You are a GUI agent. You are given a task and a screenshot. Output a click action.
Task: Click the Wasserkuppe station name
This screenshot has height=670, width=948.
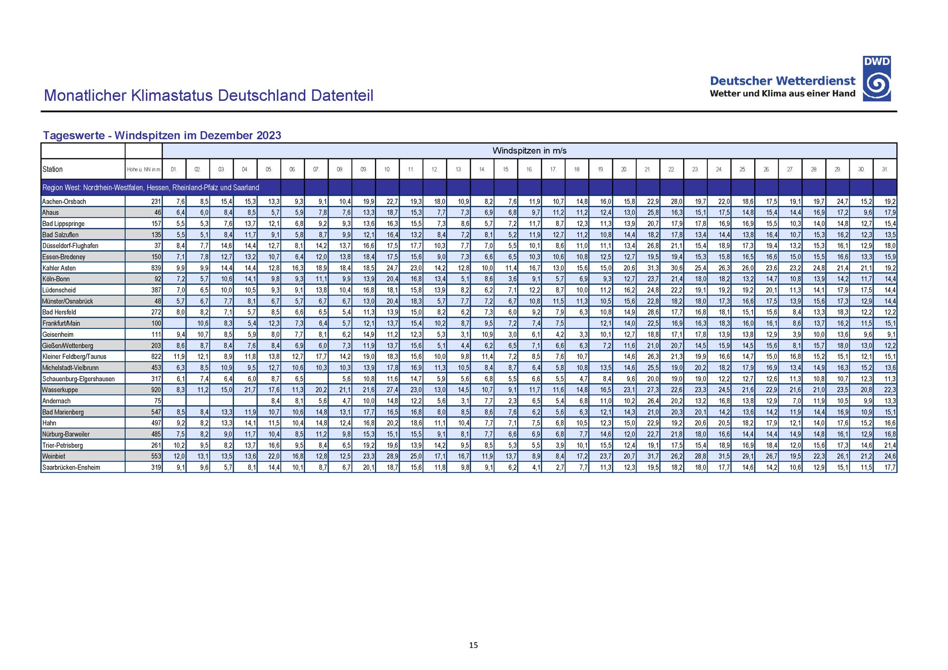(60, 390)
